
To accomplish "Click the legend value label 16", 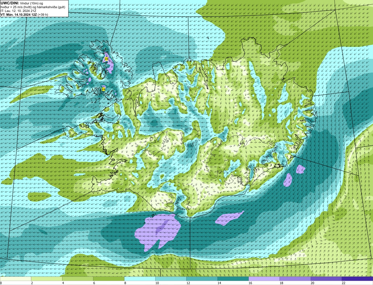I will coord(250,283).
